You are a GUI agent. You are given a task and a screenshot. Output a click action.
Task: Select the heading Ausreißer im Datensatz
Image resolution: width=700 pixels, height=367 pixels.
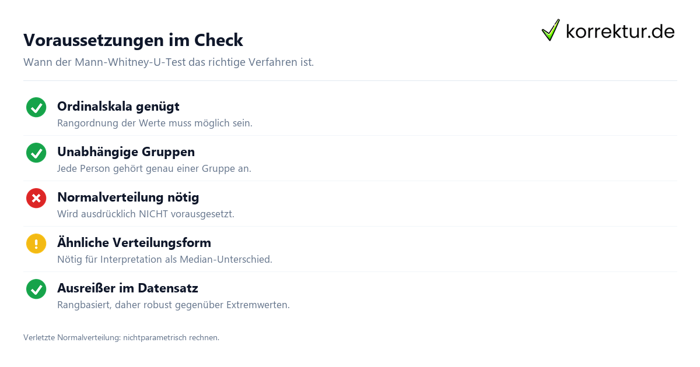pyautogui.click(x=128, y=288)
